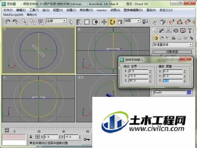Click spinner beside offset X field
This screenshot has width=197, height=148.
click(x=185, y=71)
